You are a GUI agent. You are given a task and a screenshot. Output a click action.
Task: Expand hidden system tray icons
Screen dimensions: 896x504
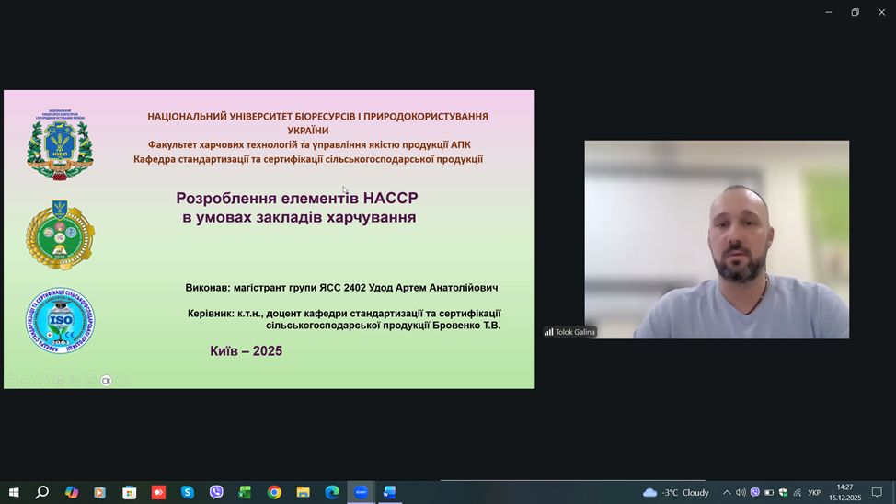pos(726,492)
